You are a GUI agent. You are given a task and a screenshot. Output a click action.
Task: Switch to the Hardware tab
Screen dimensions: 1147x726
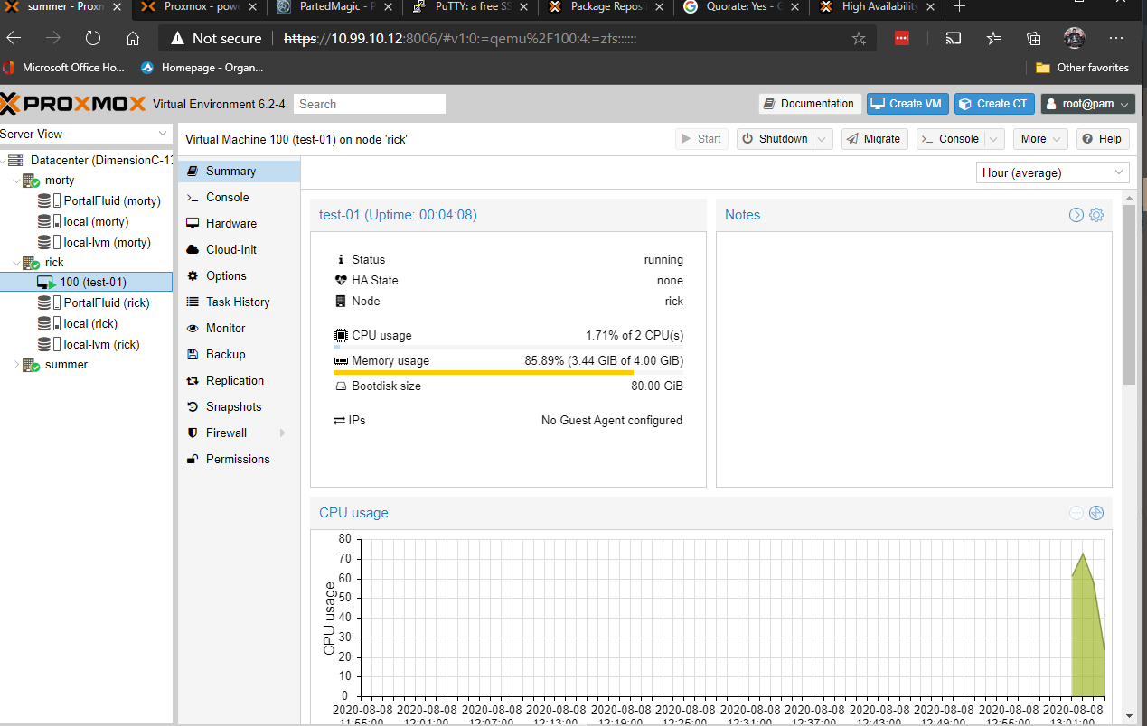[230, 223]
